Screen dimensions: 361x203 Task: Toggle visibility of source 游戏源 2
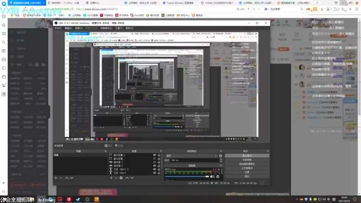(154, 166)
